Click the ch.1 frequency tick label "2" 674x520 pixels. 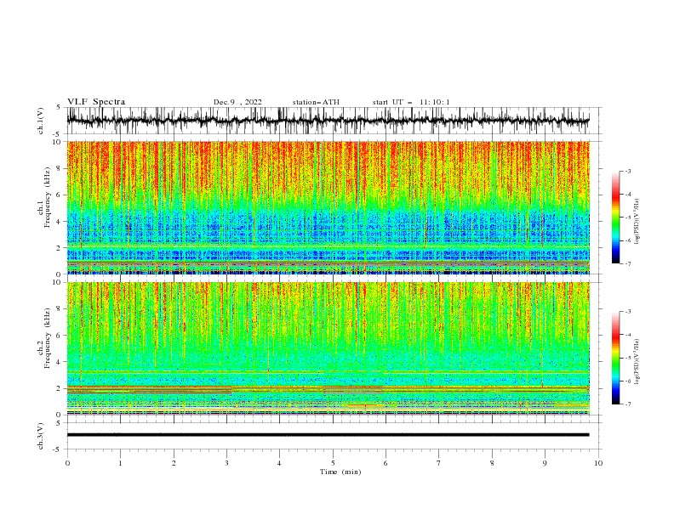tap(60, 248)
